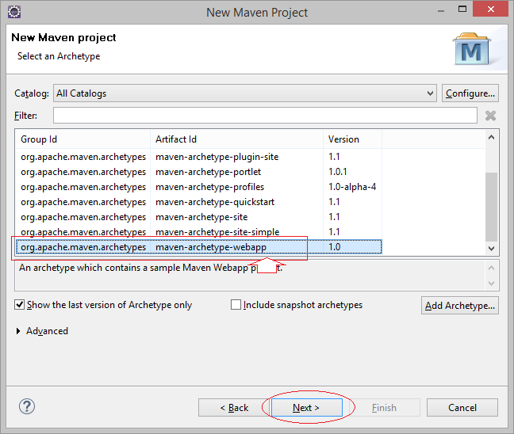The height and width of the screenshot is (434, 514).
Task: Click the Next button
Action: 306,408
